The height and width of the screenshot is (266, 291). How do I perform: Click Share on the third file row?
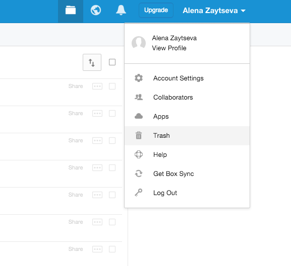click(76, 141)
